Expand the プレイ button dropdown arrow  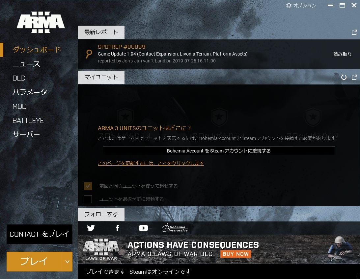(x=67, y=262)
